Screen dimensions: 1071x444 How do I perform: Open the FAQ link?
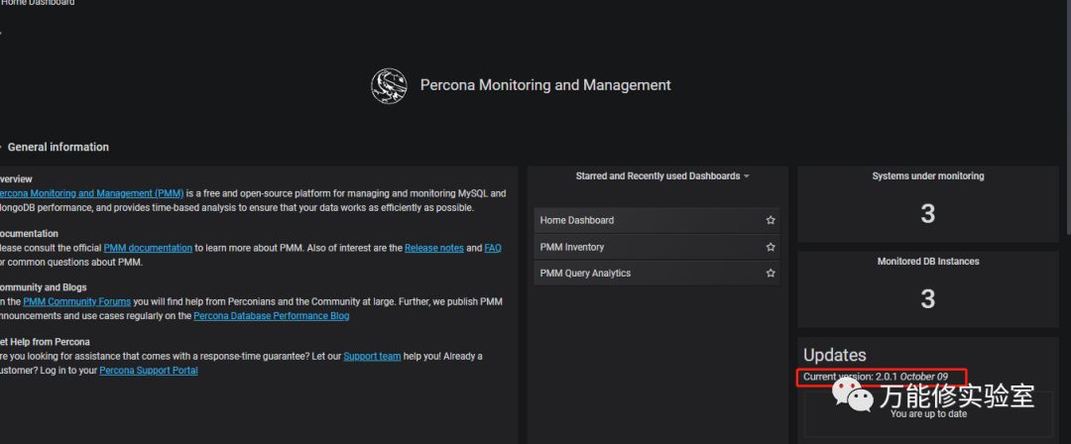point(493,248)
